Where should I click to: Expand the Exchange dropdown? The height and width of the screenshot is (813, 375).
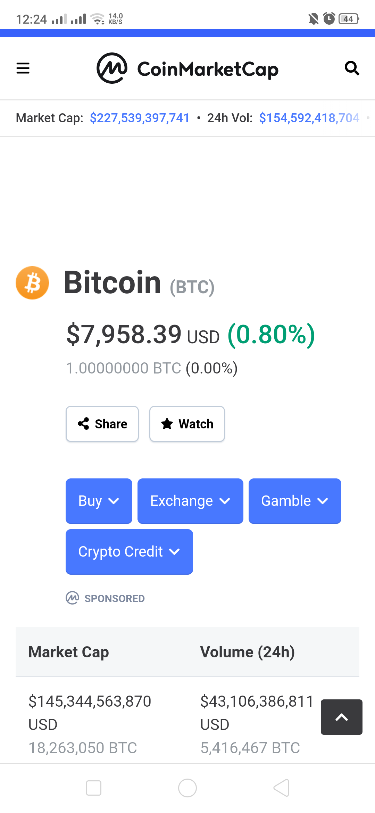pyautogui.click(x=190, y=501)
